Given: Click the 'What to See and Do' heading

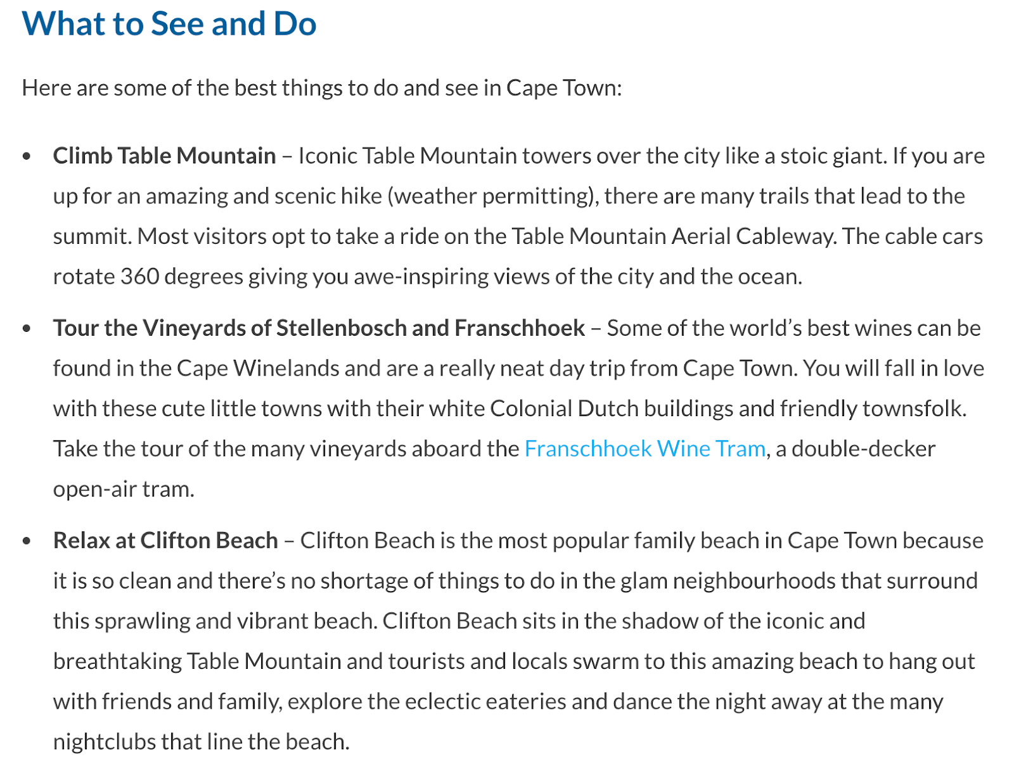Looking at the screenshot, I should click(169, 24).
